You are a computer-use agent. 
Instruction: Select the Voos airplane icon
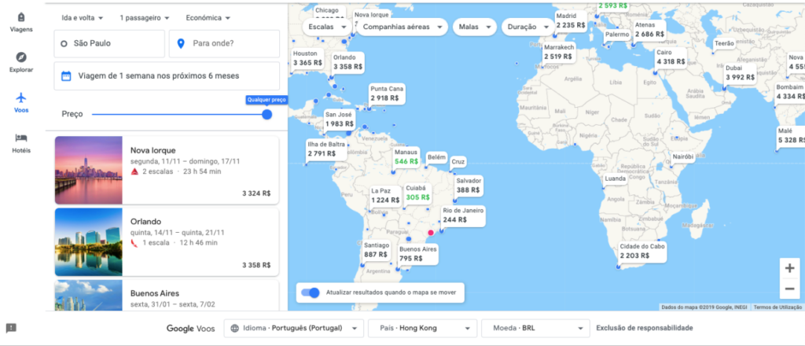[x=21, y=98]
